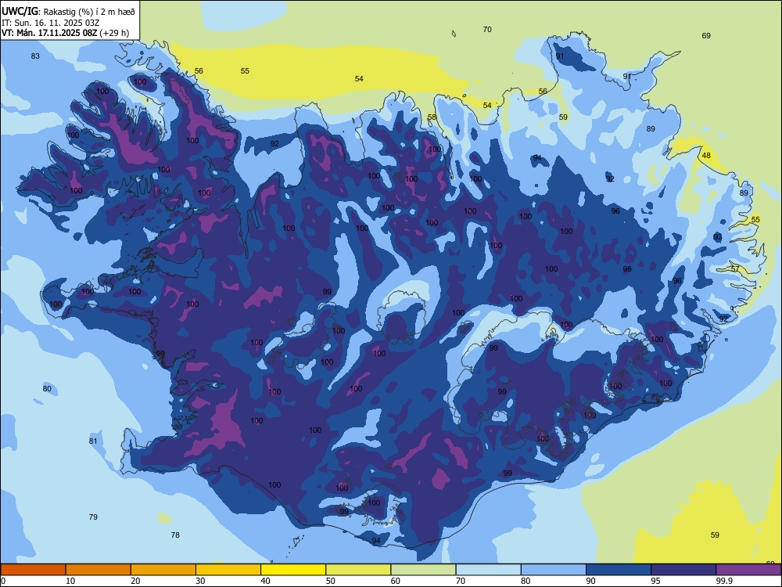
Task: Select the value 80 west of Iceland
Action: click(47, 388)
